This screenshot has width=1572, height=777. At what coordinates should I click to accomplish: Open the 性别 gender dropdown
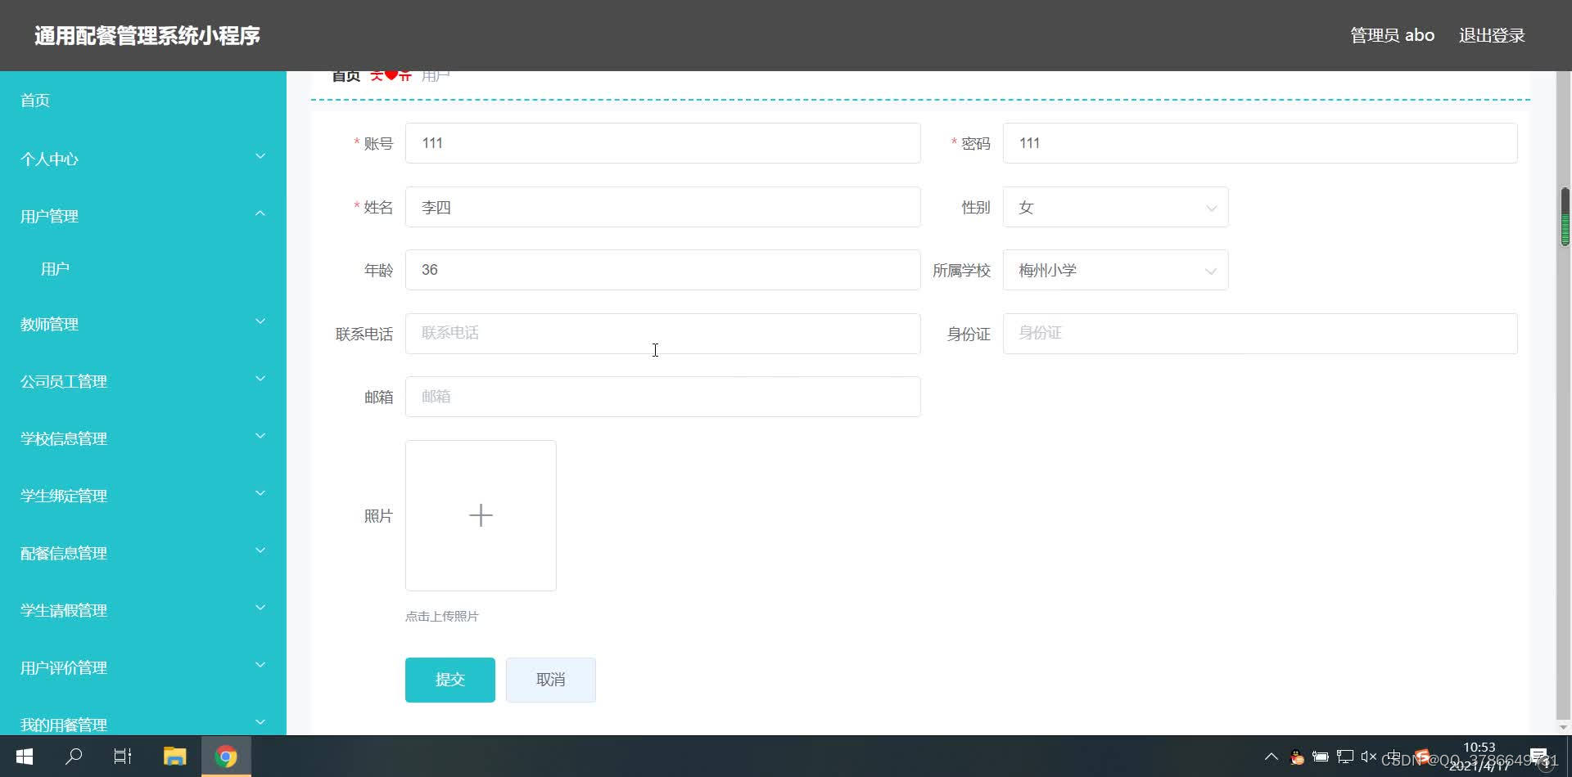[x=1115, y=207]
